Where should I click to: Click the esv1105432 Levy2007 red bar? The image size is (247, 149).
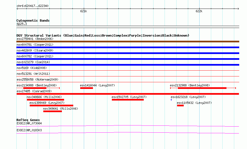pos(180,106)
